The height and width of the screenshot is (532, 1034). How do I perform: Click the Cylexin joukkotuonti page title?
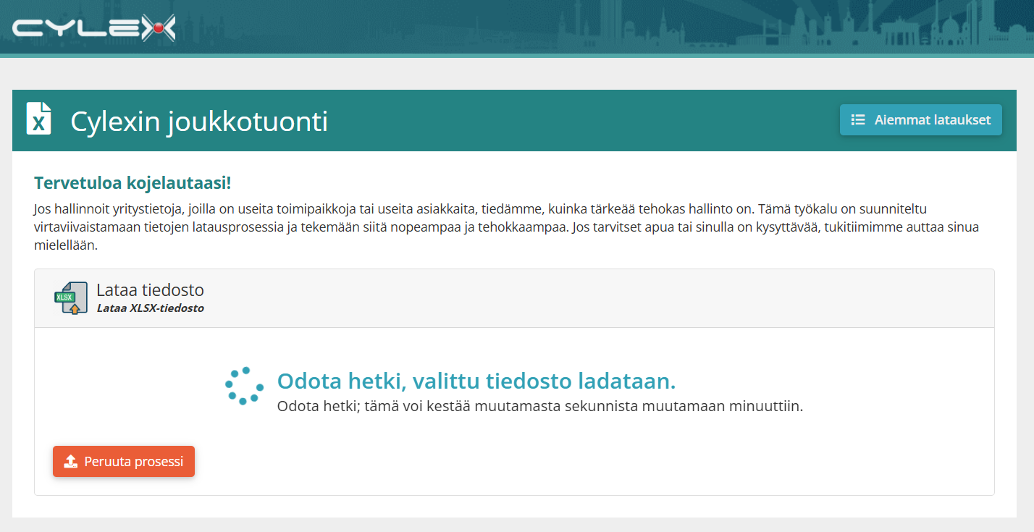tap(199, 121)
